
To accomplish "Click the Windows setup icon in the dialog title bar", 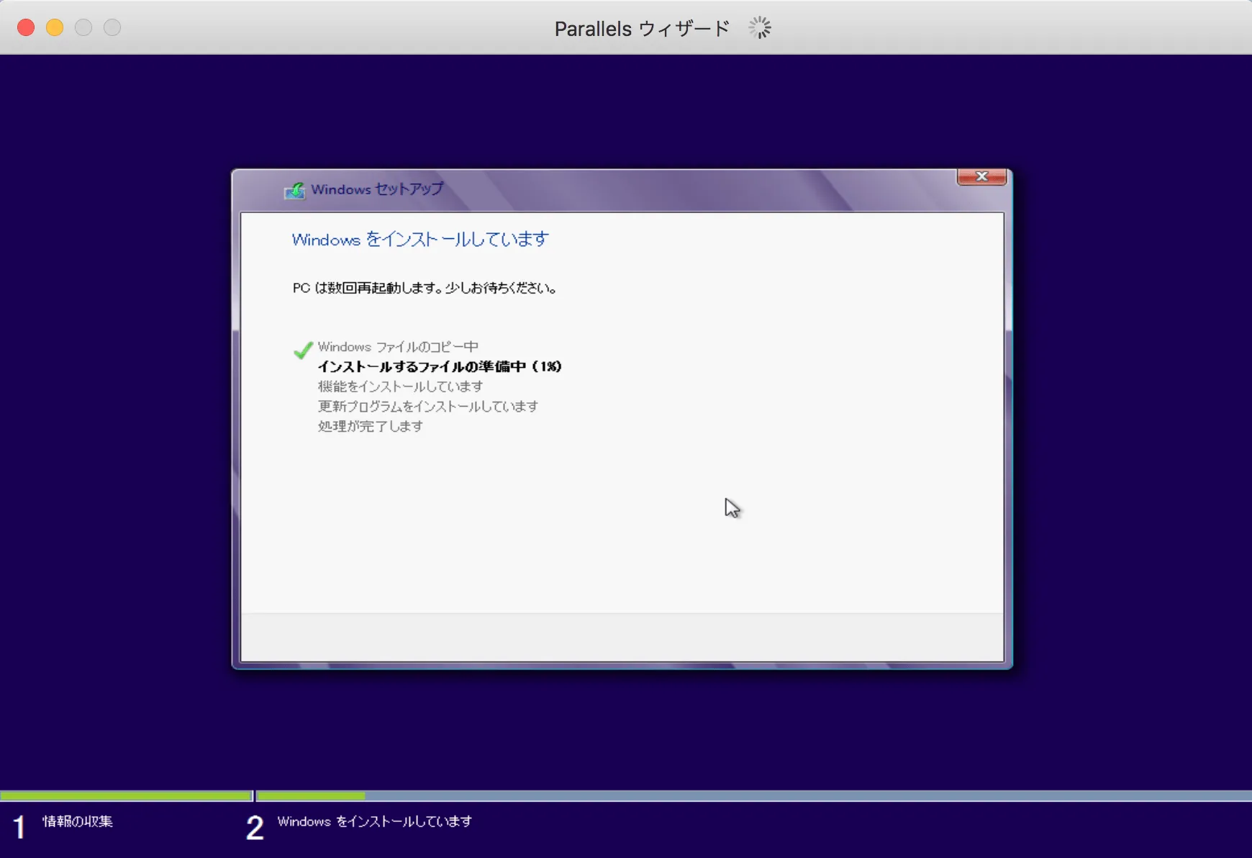I will (294, 190).
